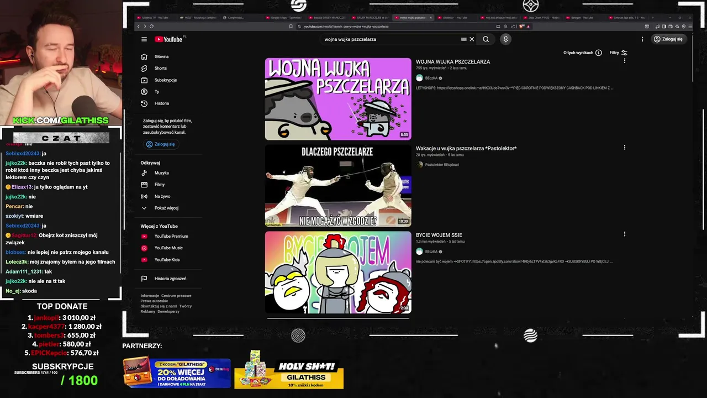
Task: Open browser music player sidebar icon
Action: [657, 27]
